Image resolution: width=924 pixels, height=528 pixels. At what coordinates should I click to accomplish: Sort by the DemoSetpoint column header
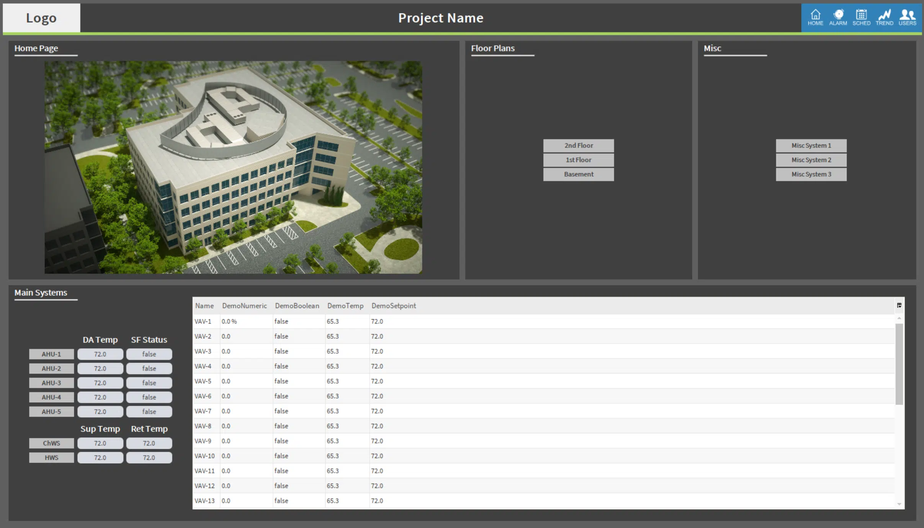pyautogui.click(x=394, y=306)
